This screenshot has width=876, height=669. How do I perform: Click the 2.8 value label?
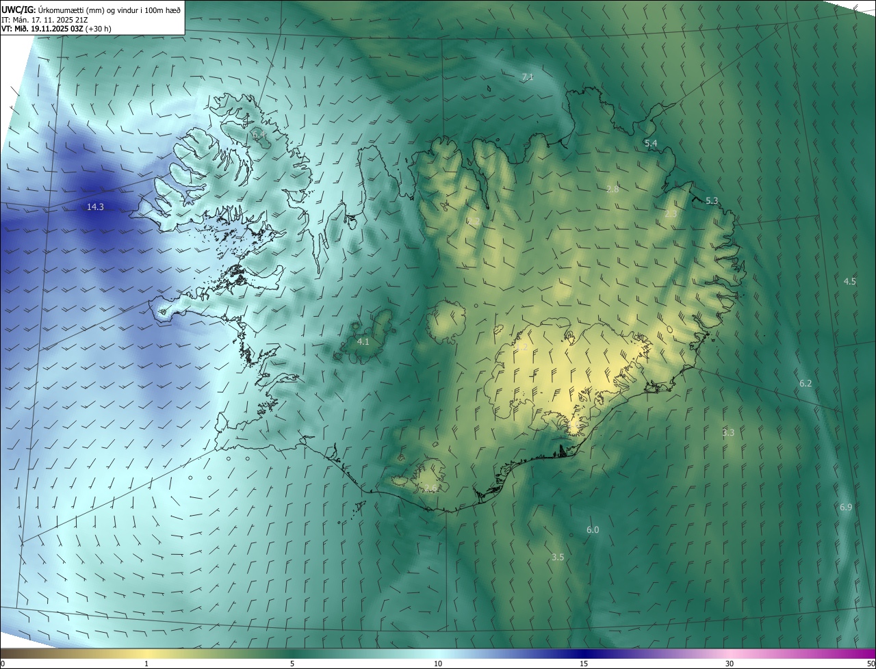613,189
